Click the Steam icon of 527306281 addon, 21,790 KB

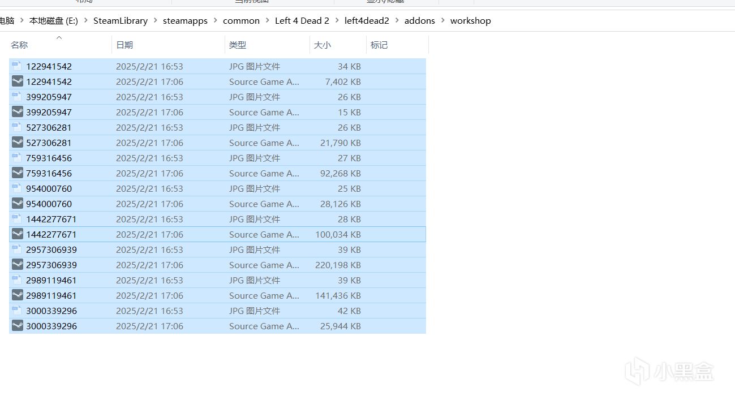(18, 143)
